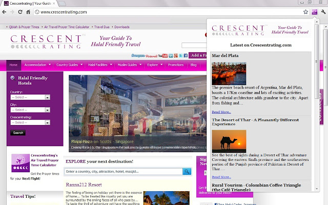Open the top Air Travel Prayer Time Calculator link
The height and width of the screenshot is (205, 328).
(67, 27)
